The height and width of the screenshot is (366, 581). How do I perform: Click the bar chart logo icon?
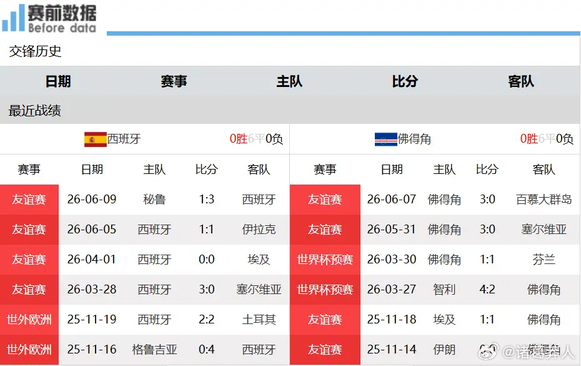pos(13,18)
